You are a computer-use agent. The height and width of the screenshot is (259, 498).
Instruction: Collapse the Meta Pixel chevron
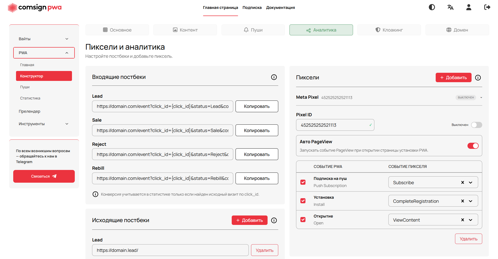tap(481, 97)
